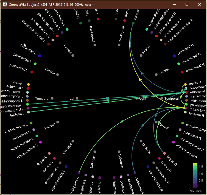Click the left Occipital lobe hub node
Screen dimensions: 207x195
click(73, 141)
